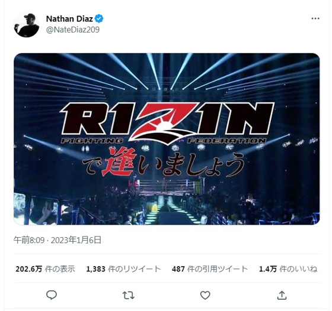
Task: Open the @NateDiaz209 handle link
Action: point(73,30)
